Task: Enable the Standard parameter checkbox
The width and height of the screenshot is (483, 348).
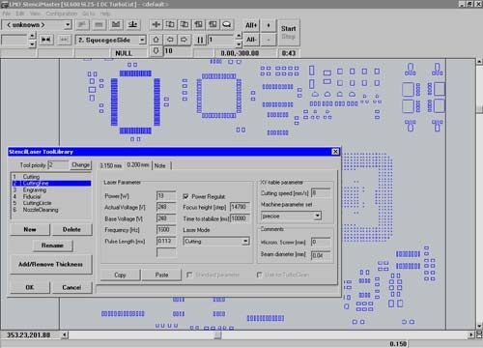Action: point(189,275)
